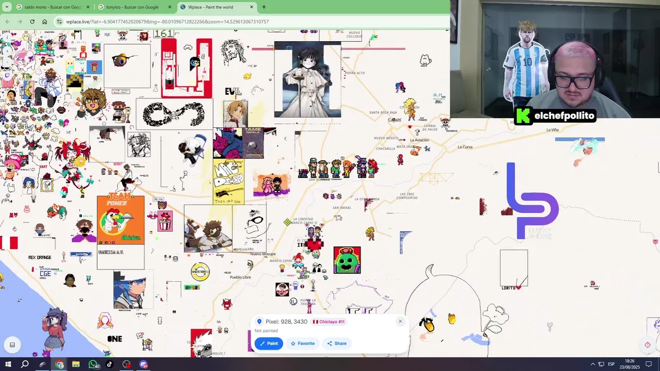This screenshot has height=371, width=660.
Task: Click the black infinity symbol artwork
Action: click(174, 114)
